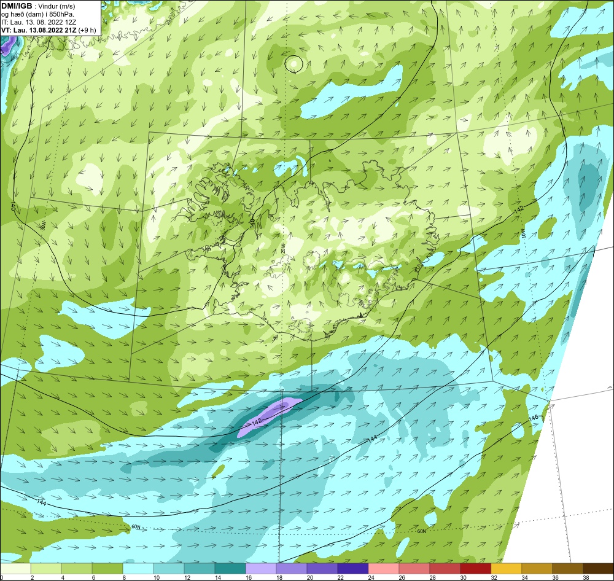Click the deep indigo 22–24 m/s legend swatch
The image size is (614, 581).
(x=353, y=568)
